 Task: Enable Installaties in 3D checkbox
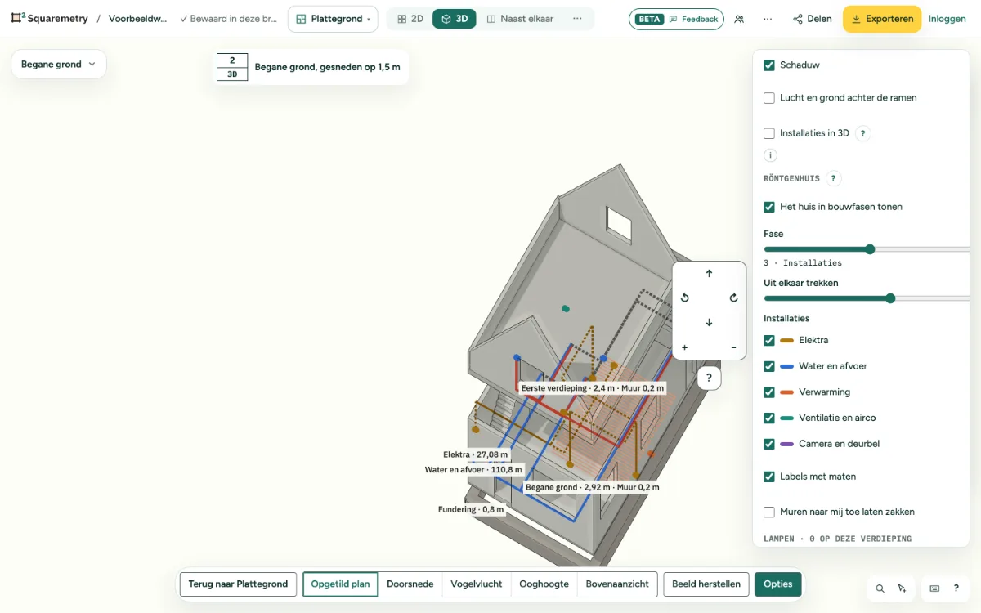(x=769, y=133)
